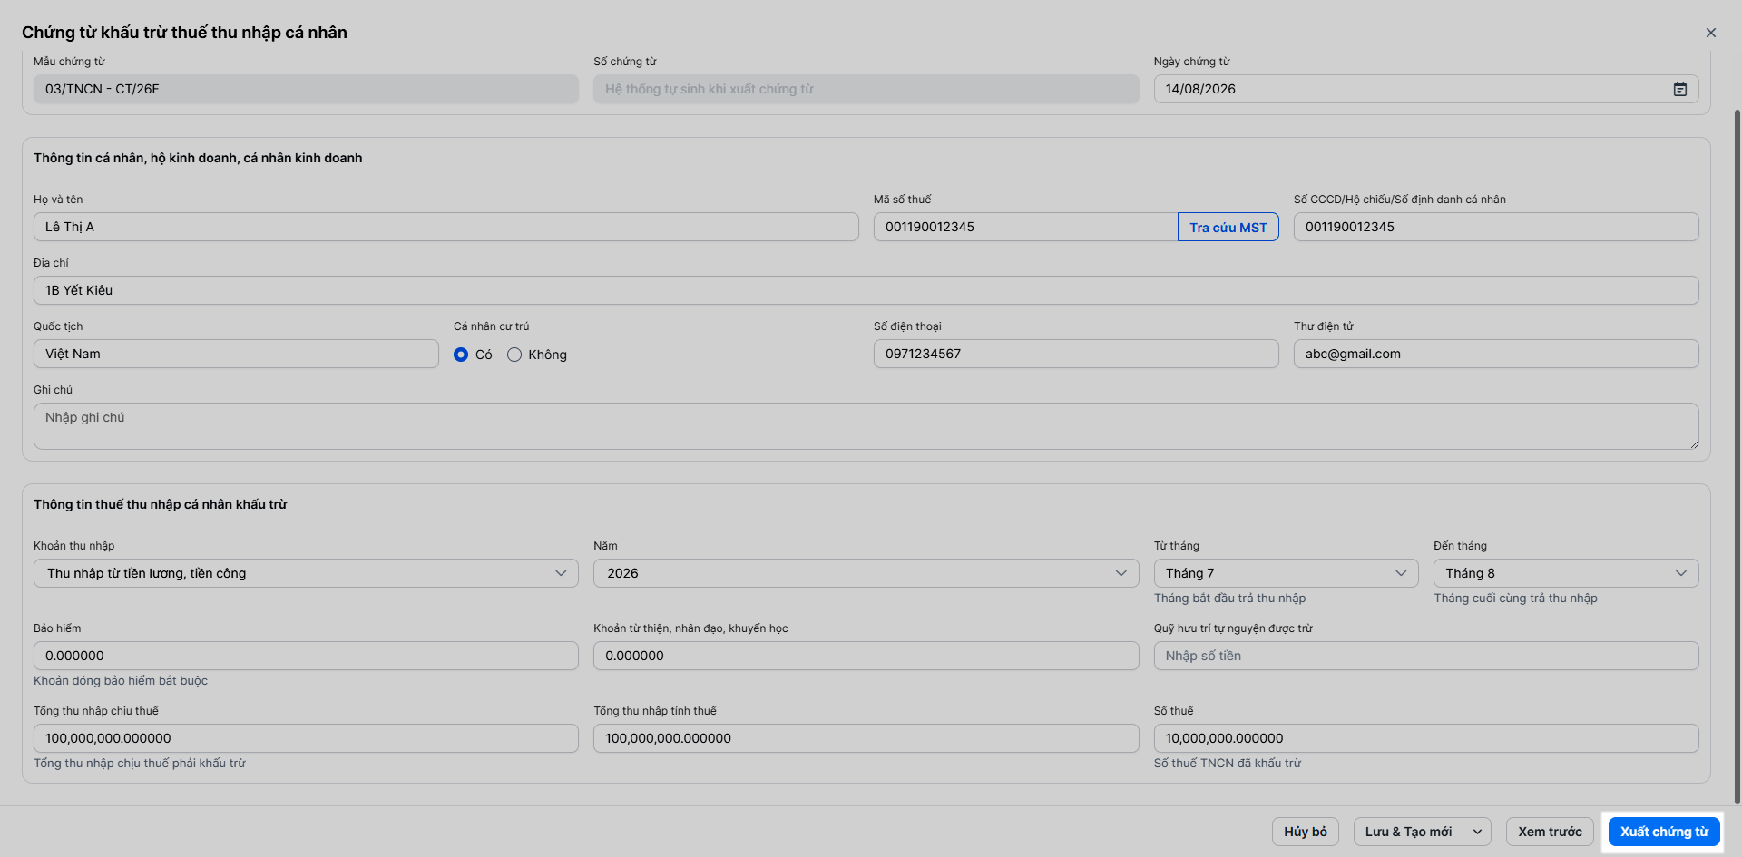Open the Khoản thu nhập dropdown
This screenshot has width=1742, height=857.
pyautogui.click(x=306, y=573)
